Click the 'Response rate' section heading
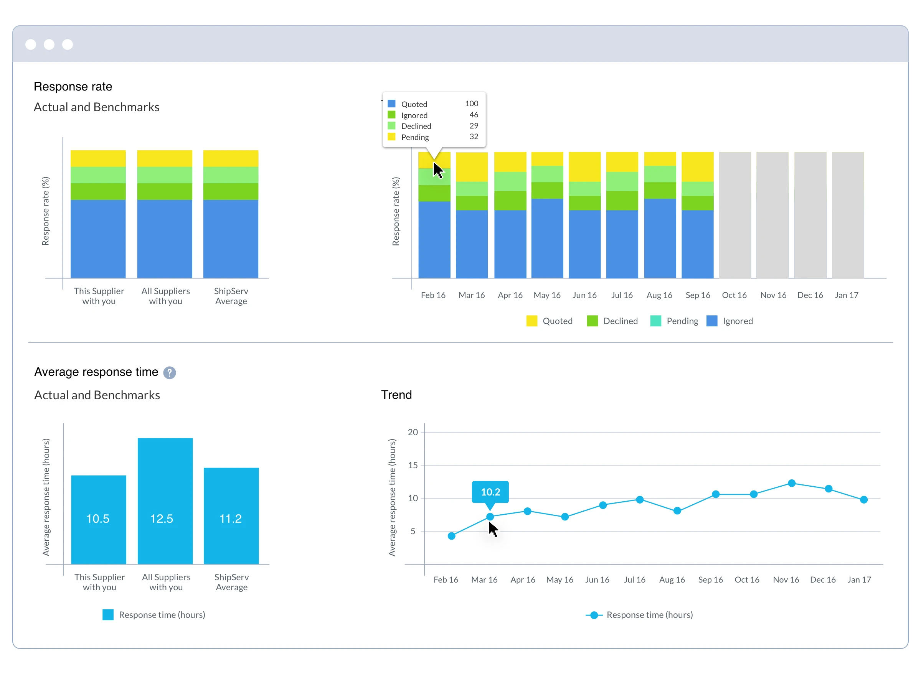The image size is (921, 675). 73,87
